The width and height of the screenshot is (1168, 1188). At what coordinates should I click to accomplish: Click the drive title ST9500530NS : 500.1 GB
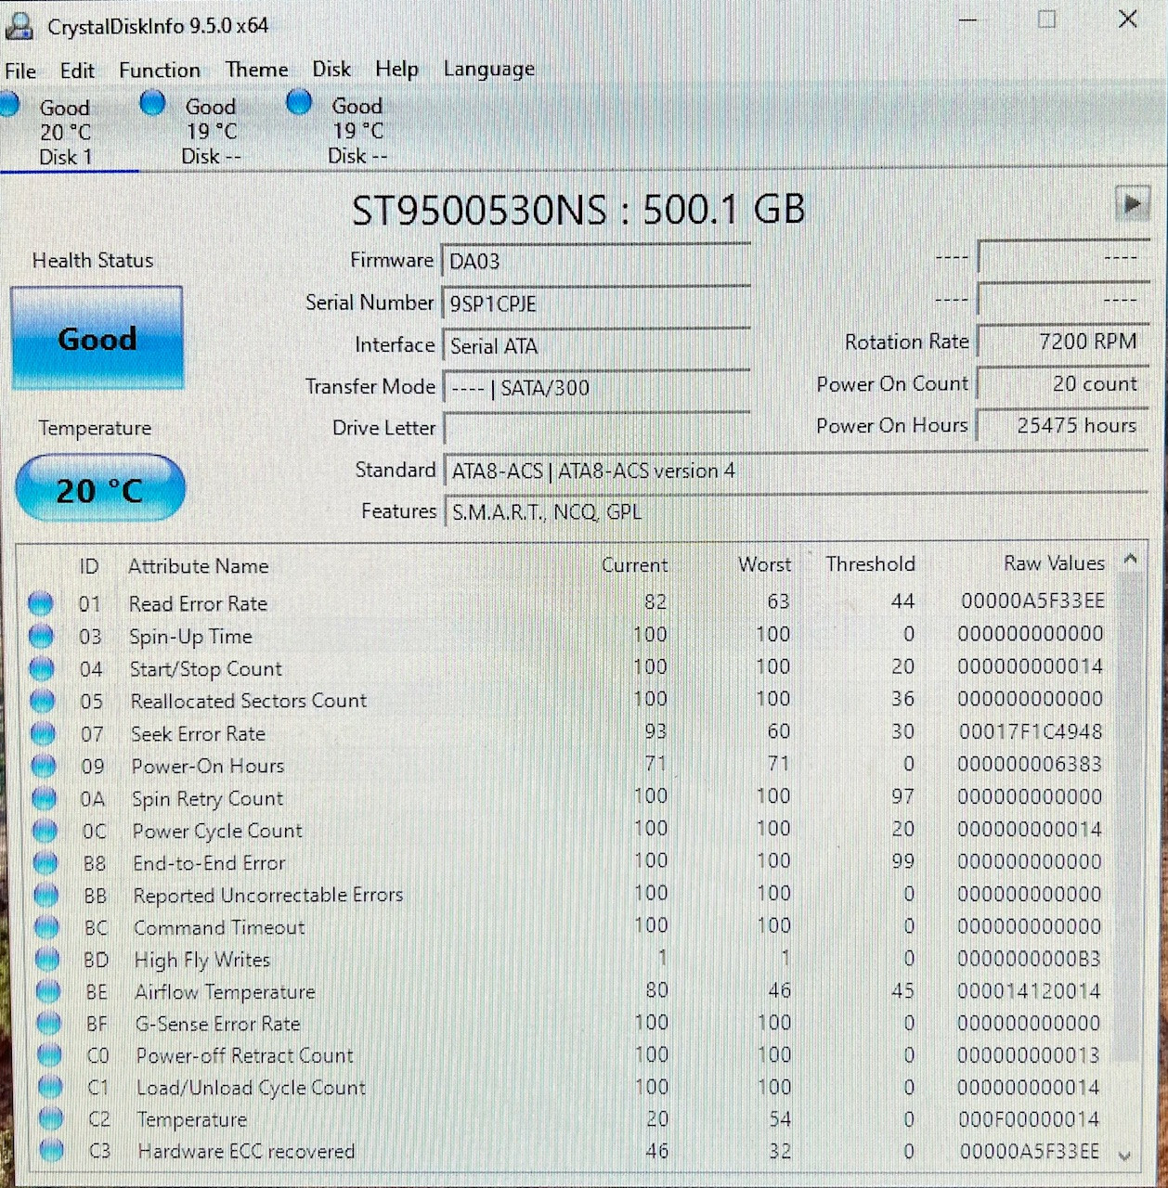(x=578, y=210)
